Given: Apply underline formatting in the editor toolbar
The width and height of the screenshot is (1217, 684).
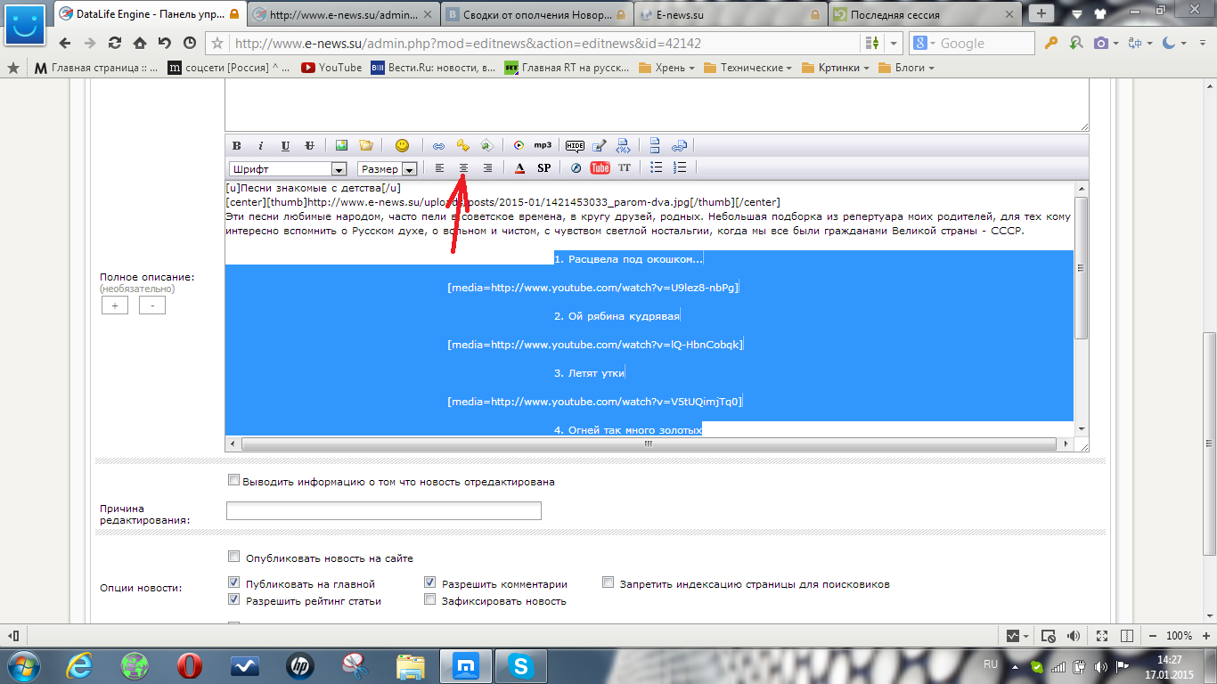Looking at the screenshot, I should tap(285, 145).
